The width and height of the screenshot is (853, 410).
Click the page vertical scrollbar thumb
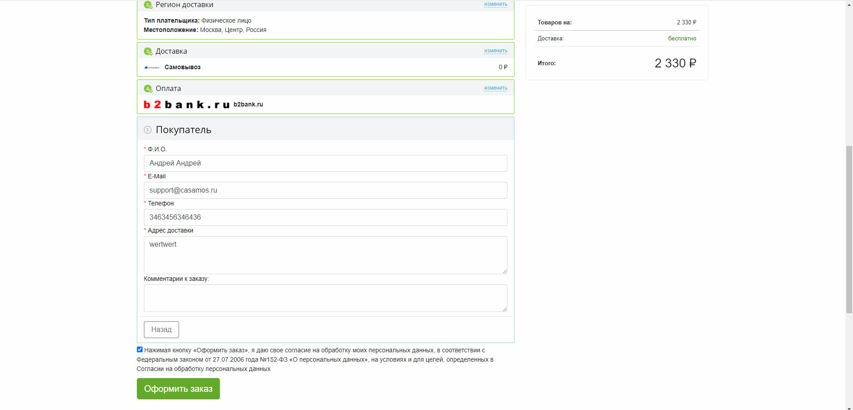(x=849, y=229)
